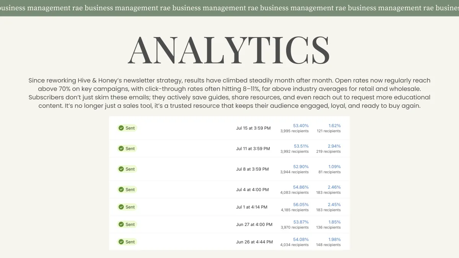This screenshot has width=459, height=258.
Task: Click the green checkmark icon for Jul 1
Action: [121, 207]
